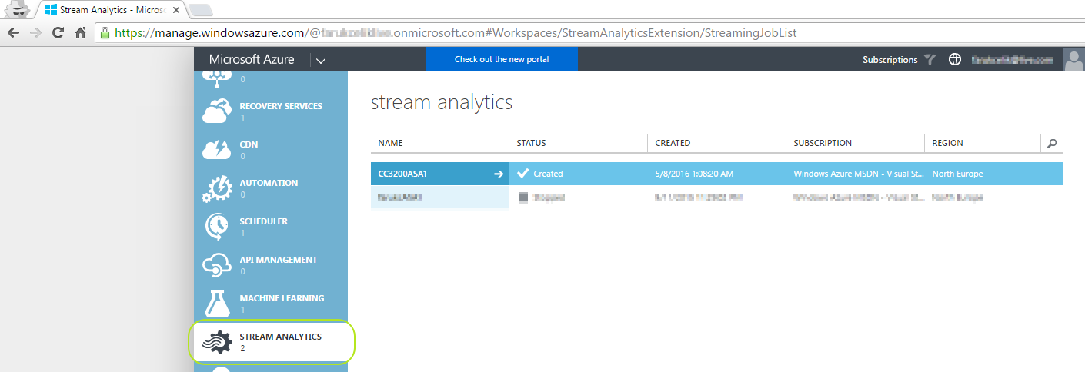Image resolution: width=1085 pixels, height=372 pixels.
Task: Reload the page with refresh icon
Action: pyautogui.click(x=58, y=33)
